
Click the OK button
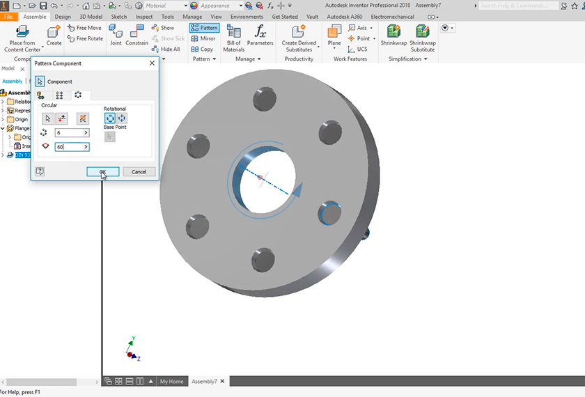[x=102, y=171]
